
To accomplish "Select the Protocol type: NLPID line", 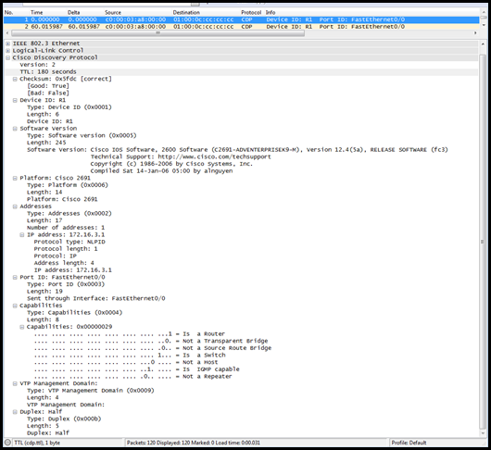I will click(69, 242).
